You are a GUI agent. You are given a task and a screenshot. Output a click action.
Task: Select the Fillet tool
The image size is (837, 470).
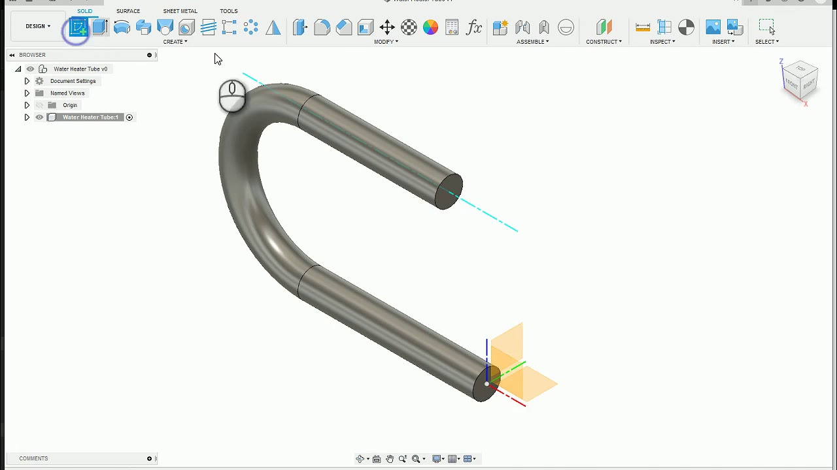click(322, 27)
